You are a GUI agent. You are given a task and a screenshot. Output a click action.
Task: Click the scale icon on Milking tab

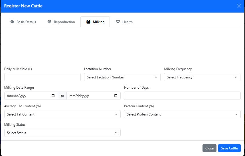[x=88, y=22]
